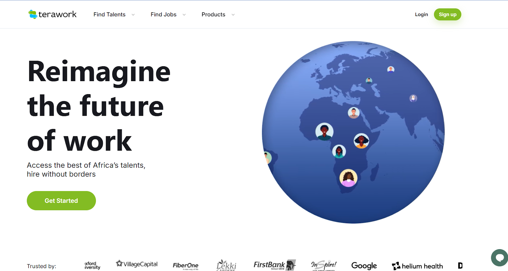Open the Find Talents menu
Screen dimensions: 508x271
tap(110, 15)
